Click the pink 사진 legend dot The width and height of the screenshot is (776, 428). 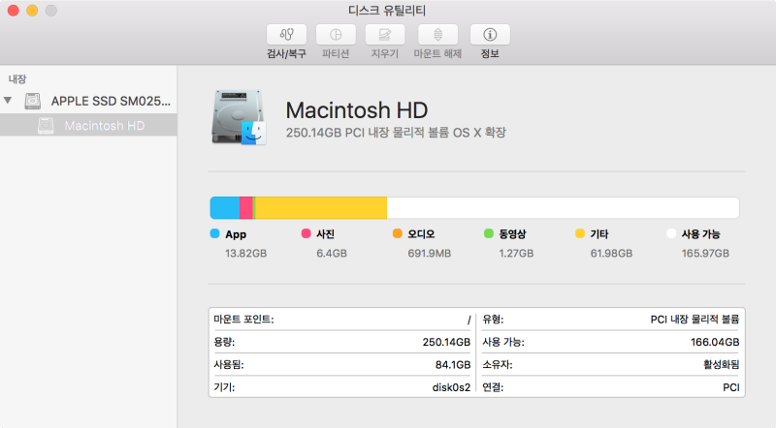pos(307,234)
